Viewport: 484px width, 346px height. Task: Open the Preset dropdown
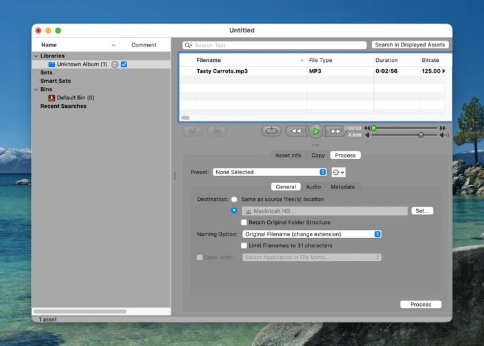tap(270, 172)
